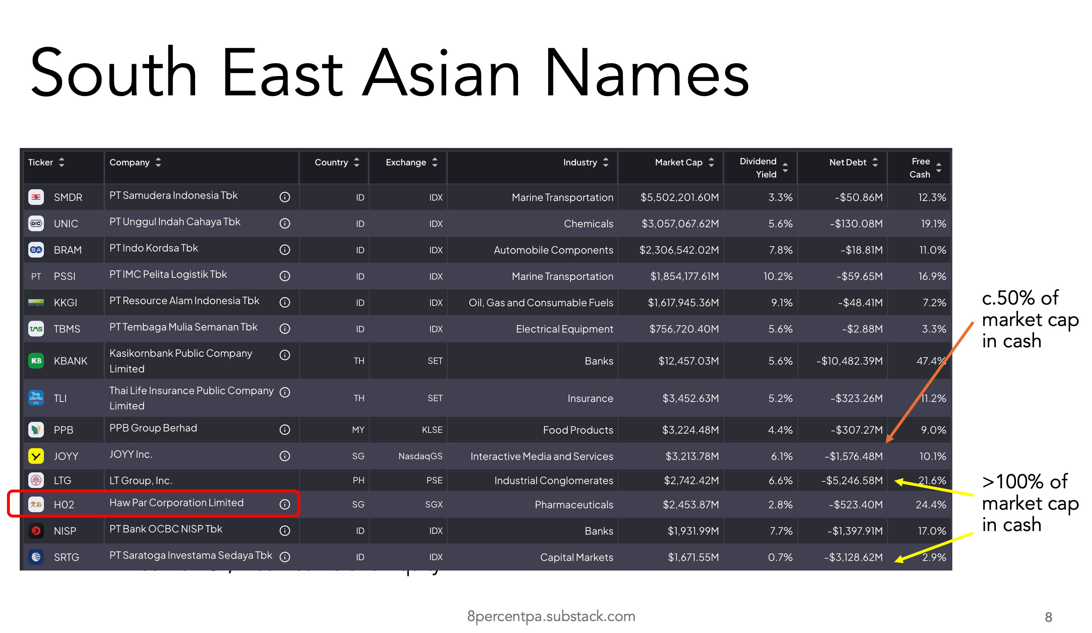Screen dimensions: 1092x633
Task: Click the Country column header
Action: 331,162
